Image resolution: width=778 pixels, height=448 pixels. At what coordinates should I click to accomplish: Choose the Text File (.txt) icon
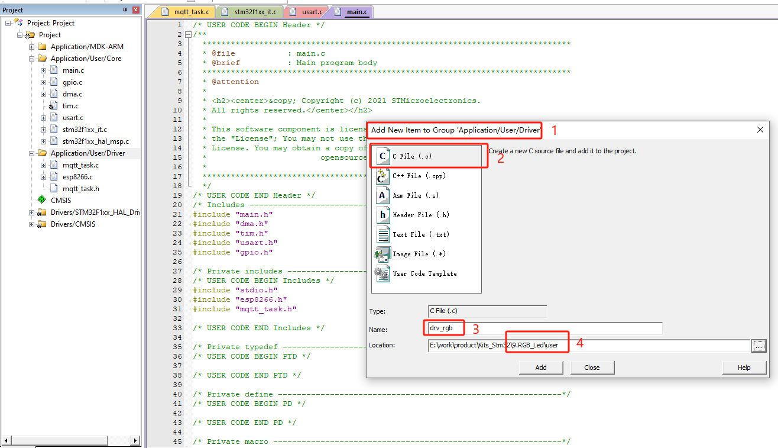coord(382,234)
